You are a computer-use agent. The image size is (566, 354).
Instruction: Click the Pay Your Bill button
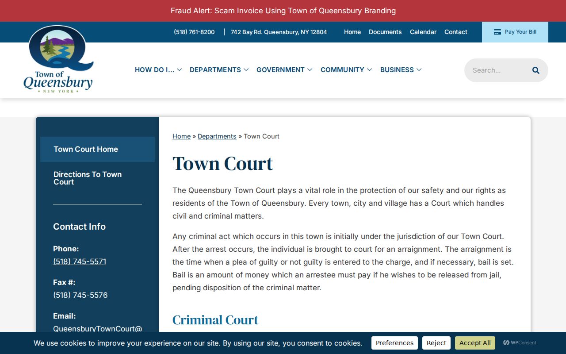pos(515,32)
